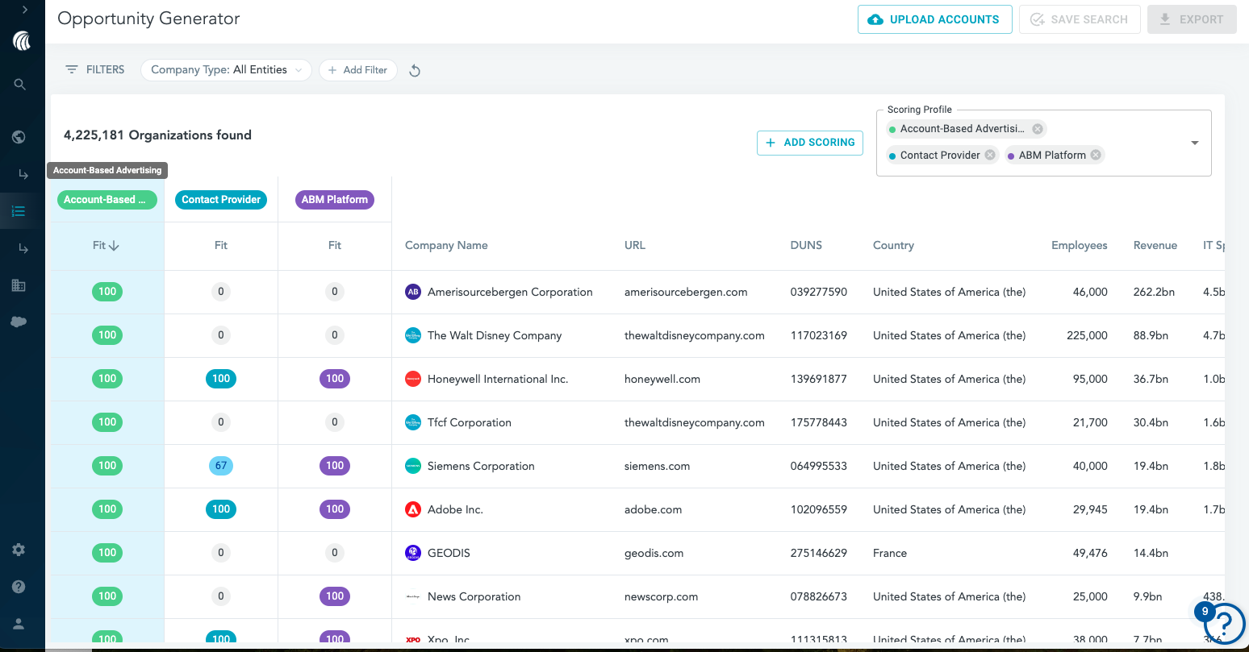Open the help widget with question mark
1249x652 pixels.
[1224, 623]
